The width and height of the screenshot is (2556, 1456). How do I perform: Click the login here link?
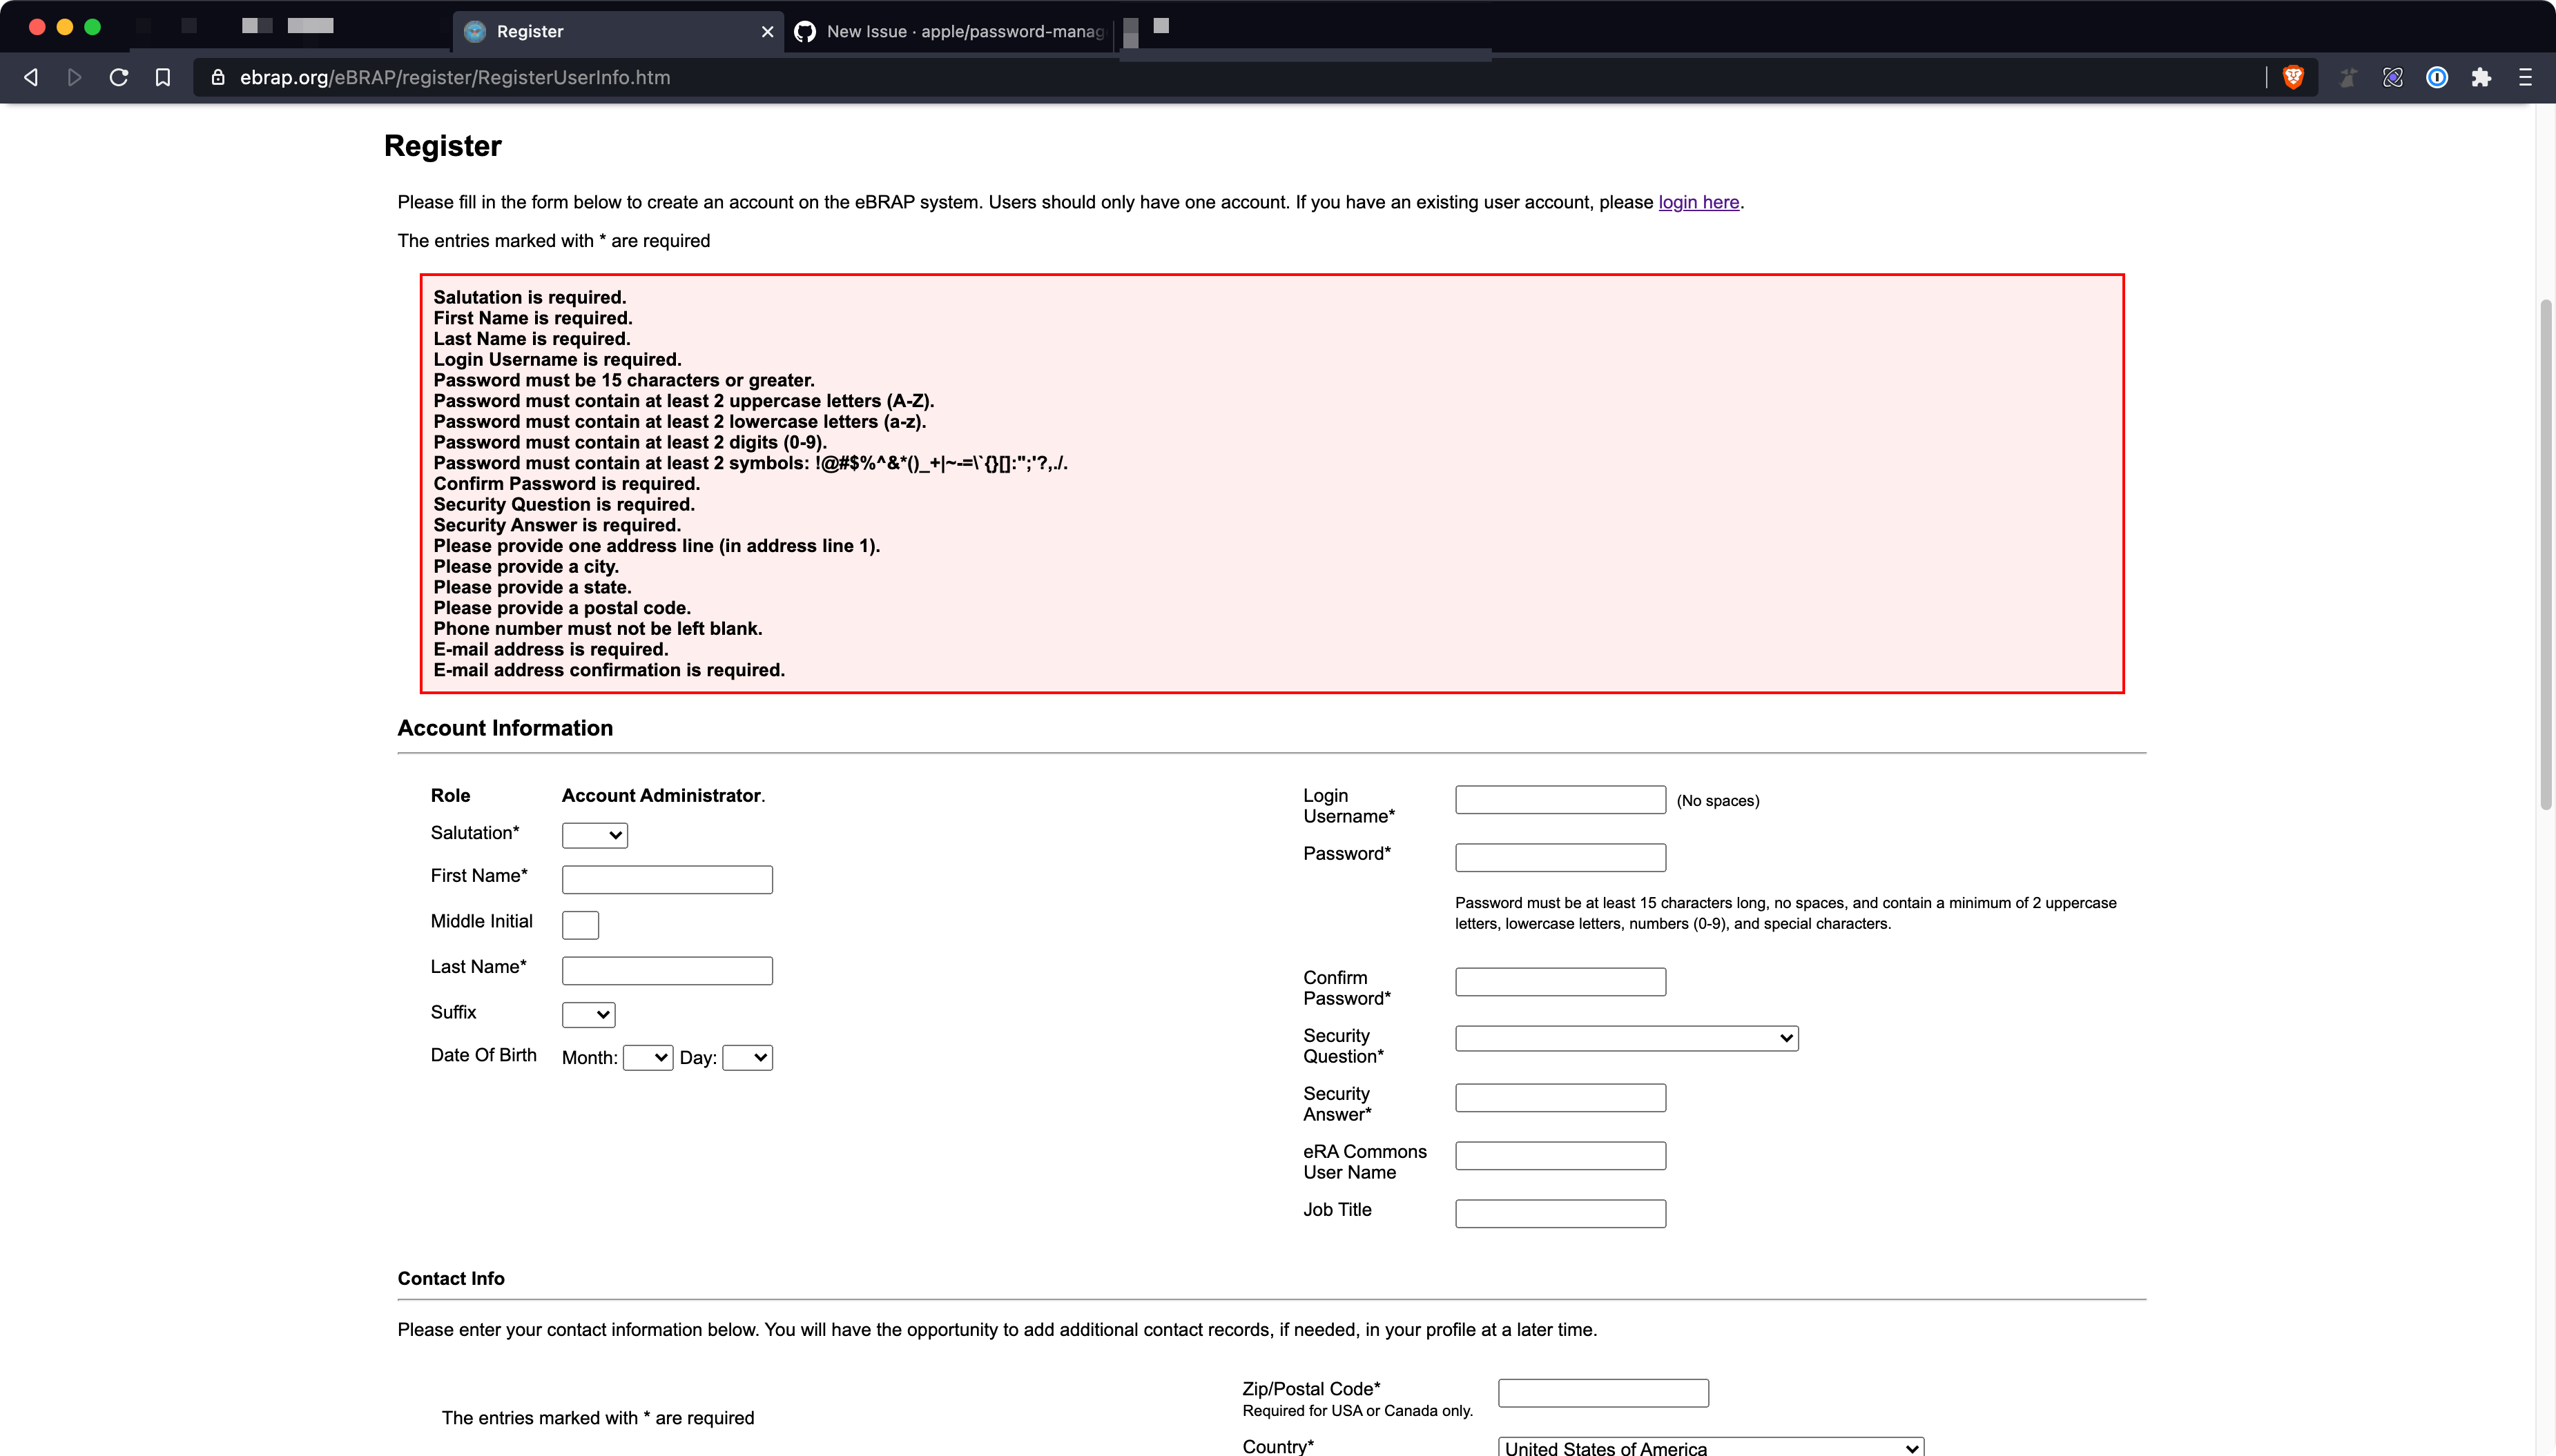(x=1698, y=202)
